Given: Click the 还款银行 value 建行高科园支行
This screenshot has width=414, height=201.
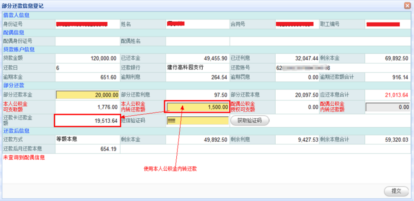Looking at the screenshot, I should 186,67.
